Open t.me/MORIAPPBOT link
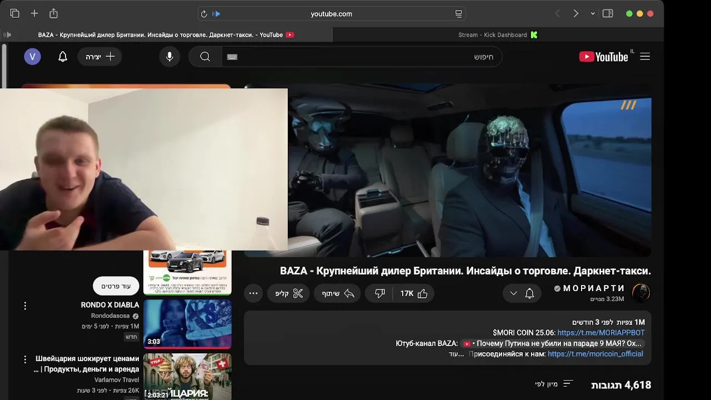 [x=601, y=333]
